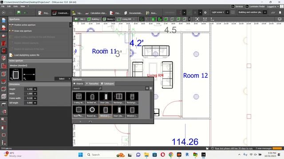Expand the Select button dropdown arrow
284x159 pixels.
click(69, 79)
